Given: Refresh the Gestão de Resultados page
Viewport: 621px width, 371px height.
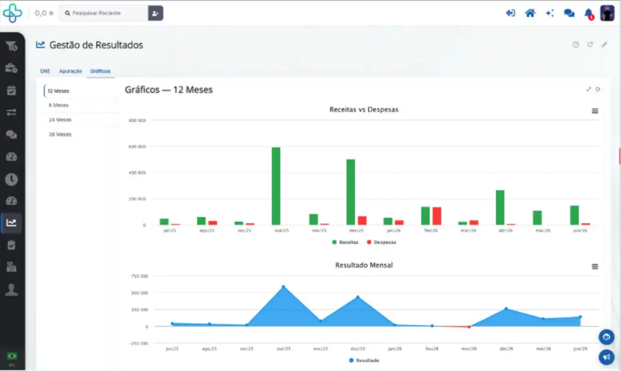Looking at the screenshot, I should [x=590, y=44].
